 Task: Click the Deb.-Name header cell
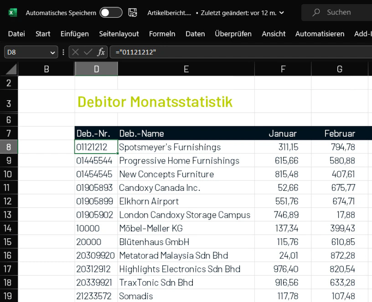(186, 133)
